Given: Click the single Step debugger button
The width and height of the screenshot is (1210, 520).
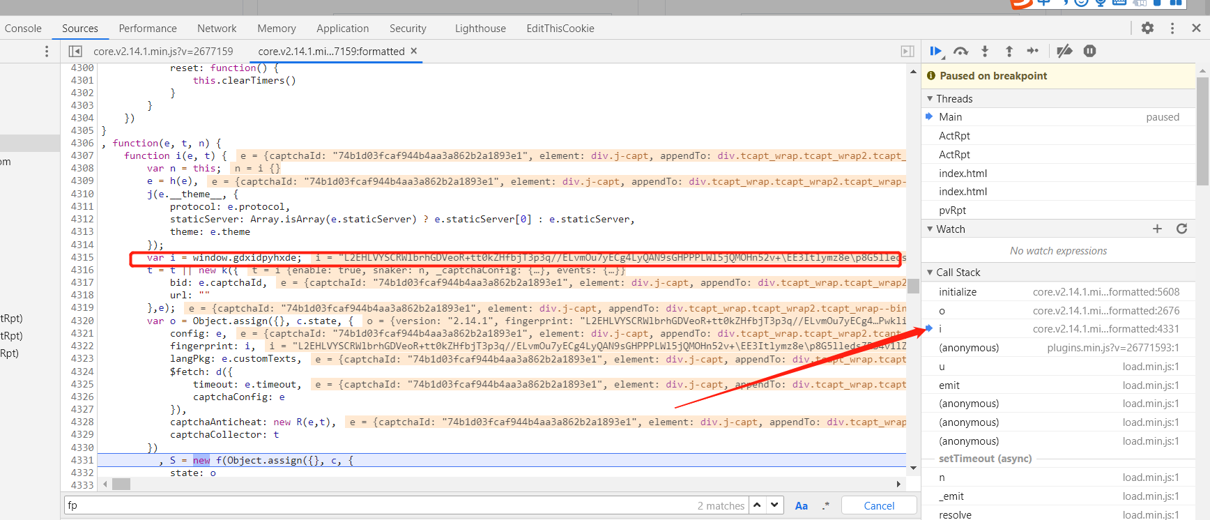Looking at the screenshot, I should [1033, 51].
